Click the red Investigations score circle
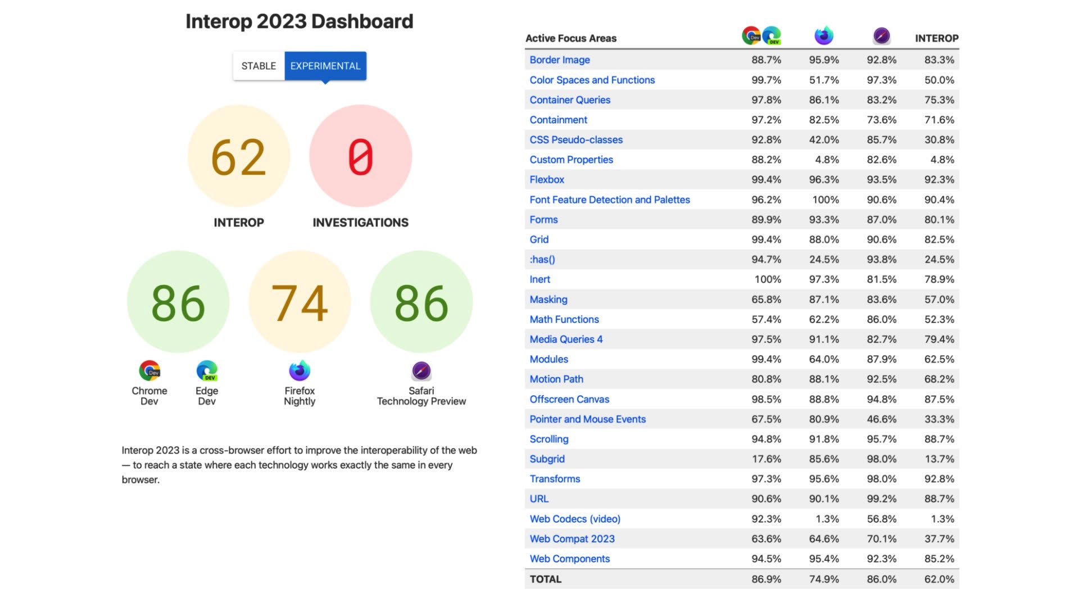1079x607 pixels. (x=360, y=156)
